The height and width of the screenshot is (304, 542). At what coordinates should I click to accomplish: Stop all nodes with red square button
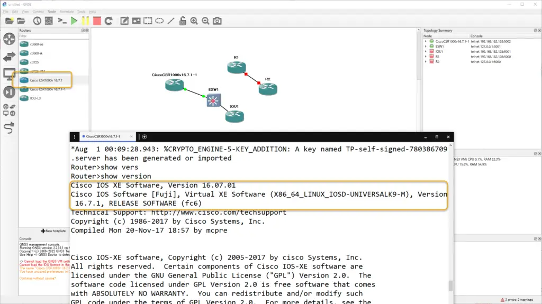click(x=97, y=21)
